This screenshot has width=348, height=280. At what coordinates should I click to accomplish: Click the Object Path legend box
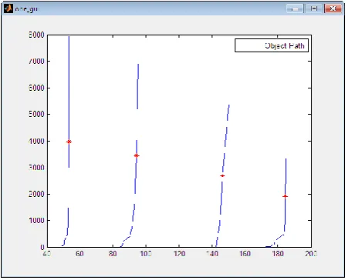[272, 45]
